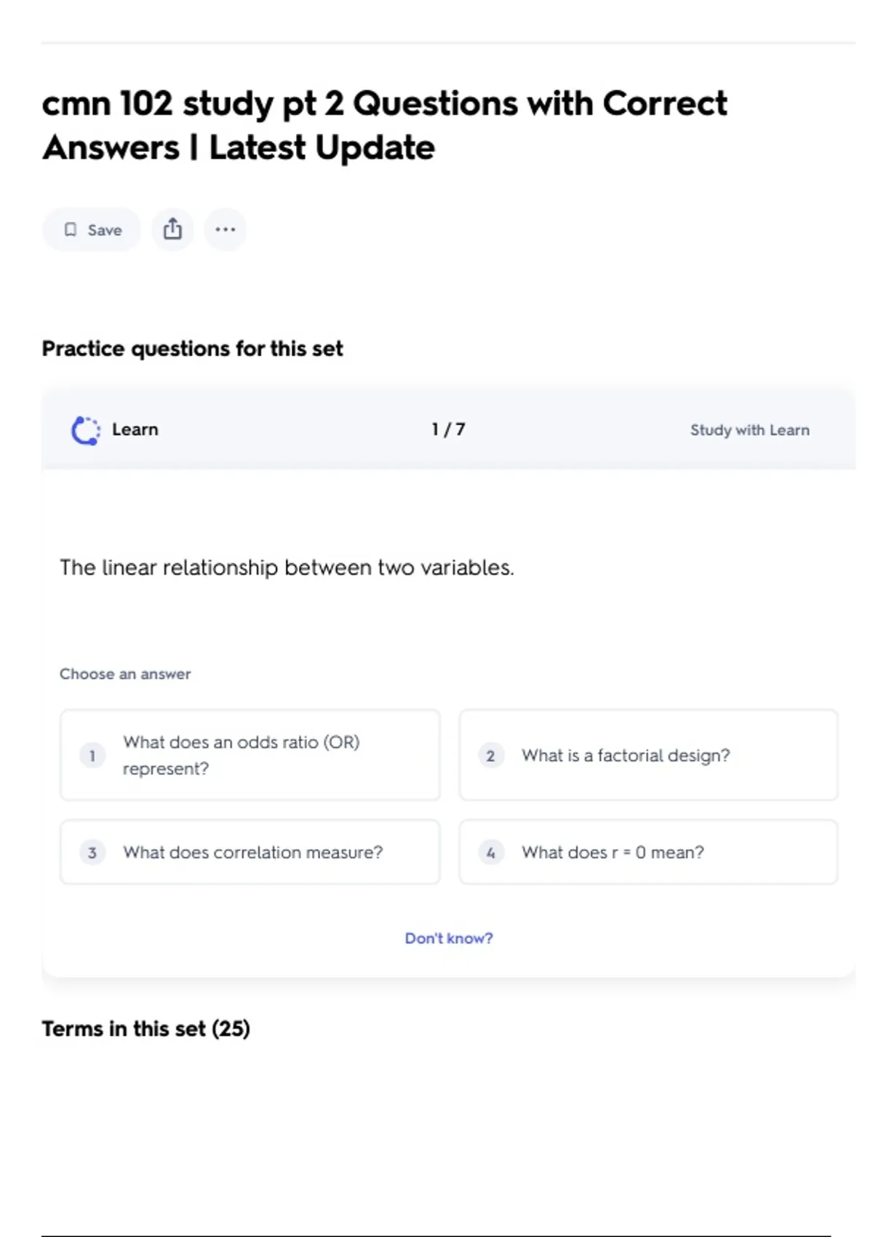Select 'What does r = 0 mean?' answer text
The image size is (873, 1237).
(613, 852)
